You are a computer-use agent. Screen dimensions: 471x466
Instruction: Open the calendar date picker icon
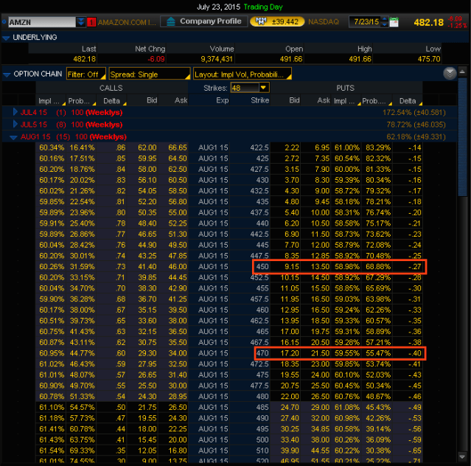tap(394, 22)
